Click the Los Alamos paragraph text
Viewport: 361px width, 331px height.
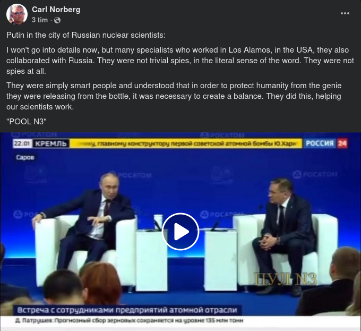[x=180, y=61]
